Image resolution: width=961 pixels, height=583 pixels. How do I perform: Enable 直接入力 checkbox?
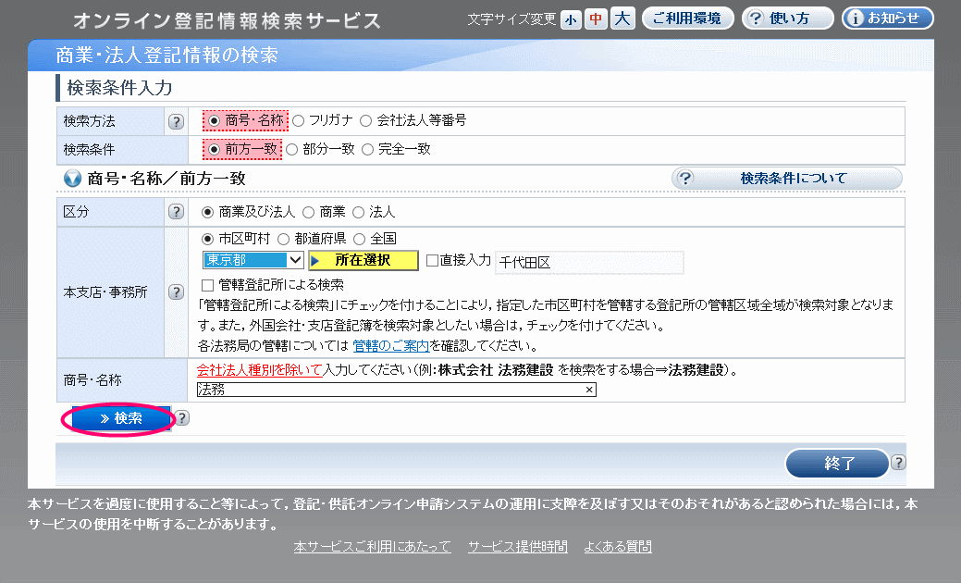point(432,261)
